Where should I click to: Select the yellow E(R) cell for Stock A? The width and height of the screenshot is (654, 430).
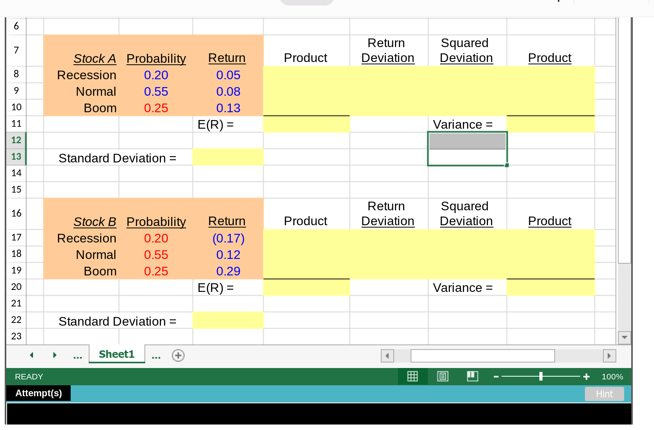point(306,124)
